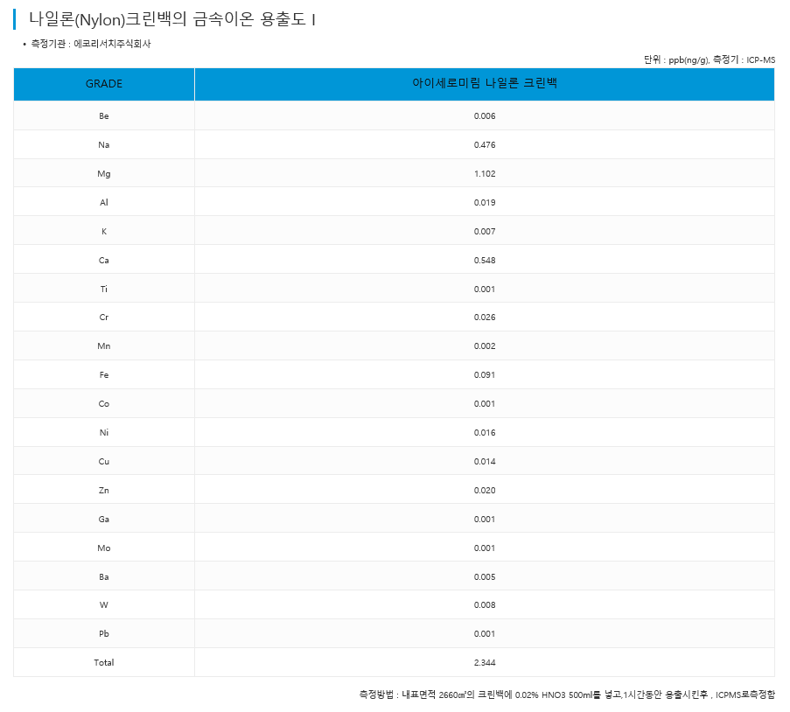Click the Na value 0.476
790x712 pixels.
pyautogui.click(x=484, y=144)
